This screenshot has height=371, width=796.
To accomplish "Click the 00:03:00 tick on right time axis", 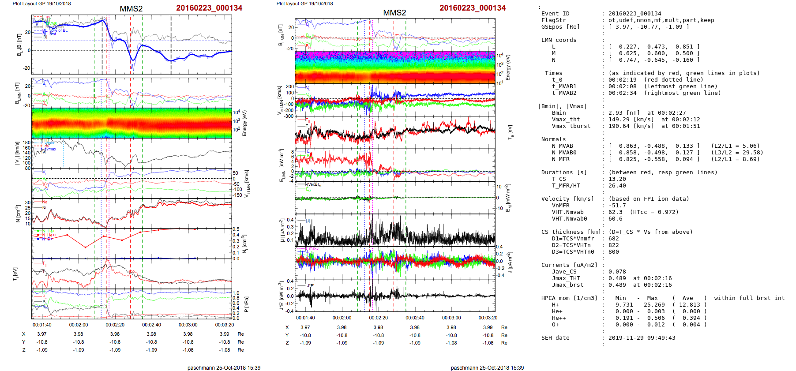I will pos(451,318).
